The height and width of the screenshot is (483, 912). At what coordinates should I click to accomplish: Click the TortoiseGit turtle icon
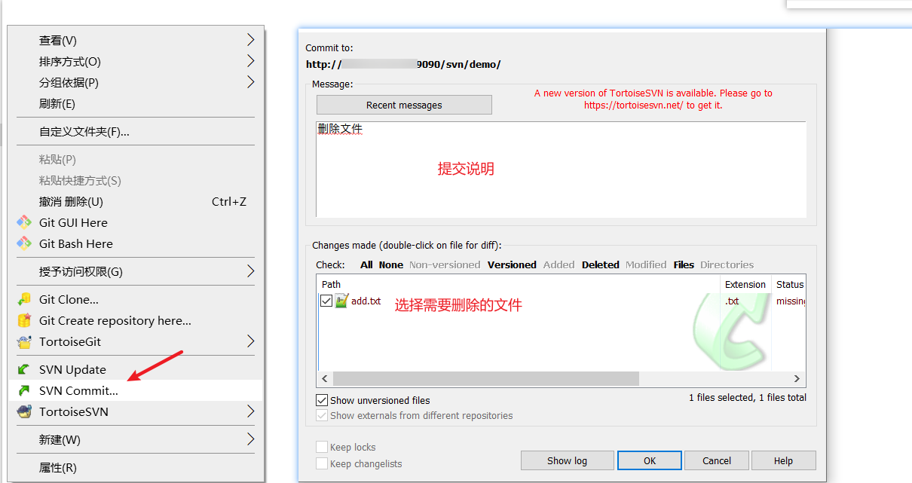pyautogui.click(x=24, y=341)
